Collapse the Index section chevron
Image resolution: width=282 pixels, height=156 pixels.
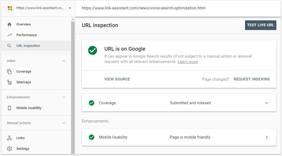pos(64,61)
